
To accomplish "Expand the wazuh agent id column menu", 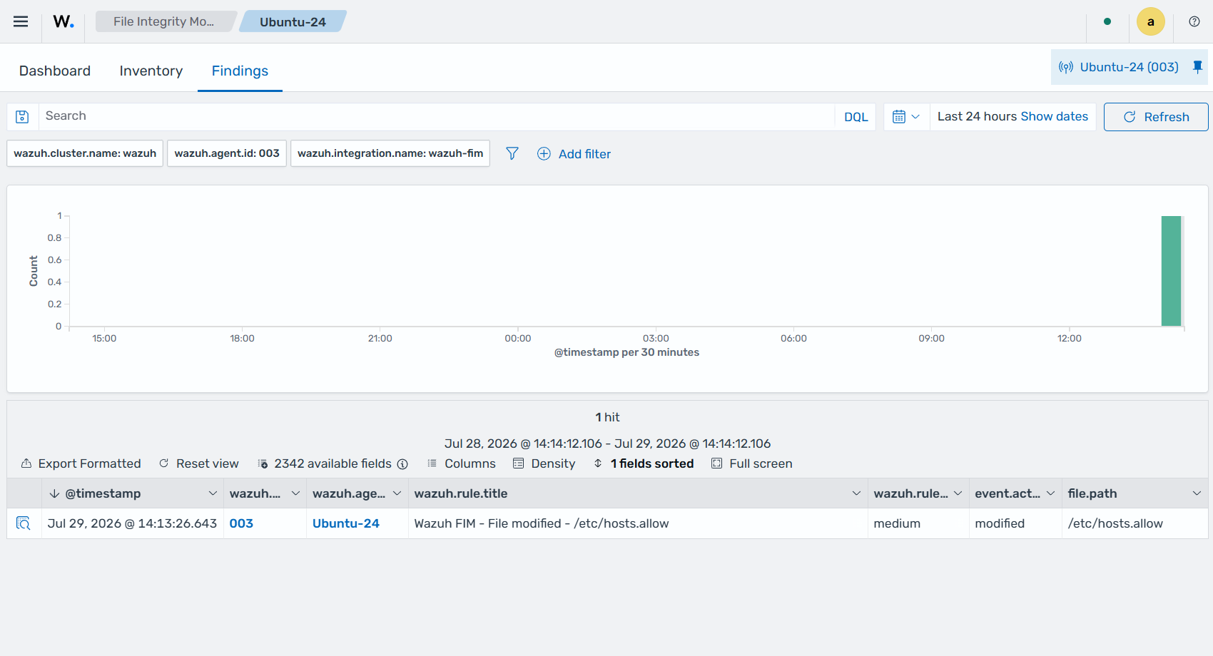I will (x=295, y=493).
